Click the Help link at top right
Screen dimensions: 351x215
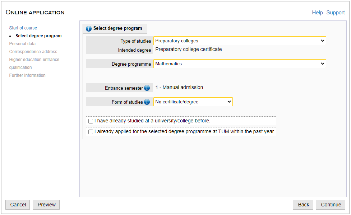pyautogui.click(x=317, y=13)
